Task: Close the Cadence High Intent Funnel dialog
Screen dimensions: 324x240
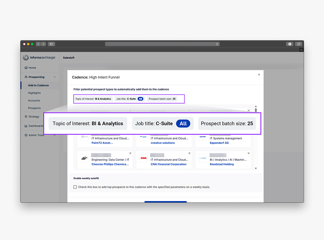Action: [x=259, y=75]
